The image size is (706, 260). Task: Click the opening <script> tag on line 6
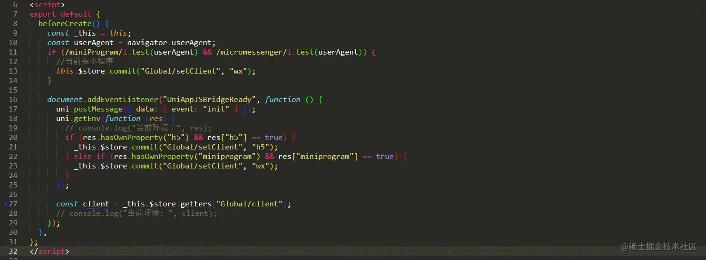(47, 5)
